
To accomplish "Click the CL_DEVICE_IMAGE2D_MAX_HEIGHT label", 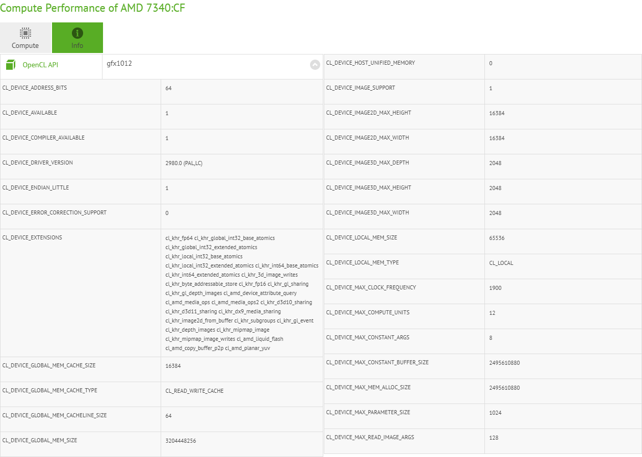I will [369, 113].
